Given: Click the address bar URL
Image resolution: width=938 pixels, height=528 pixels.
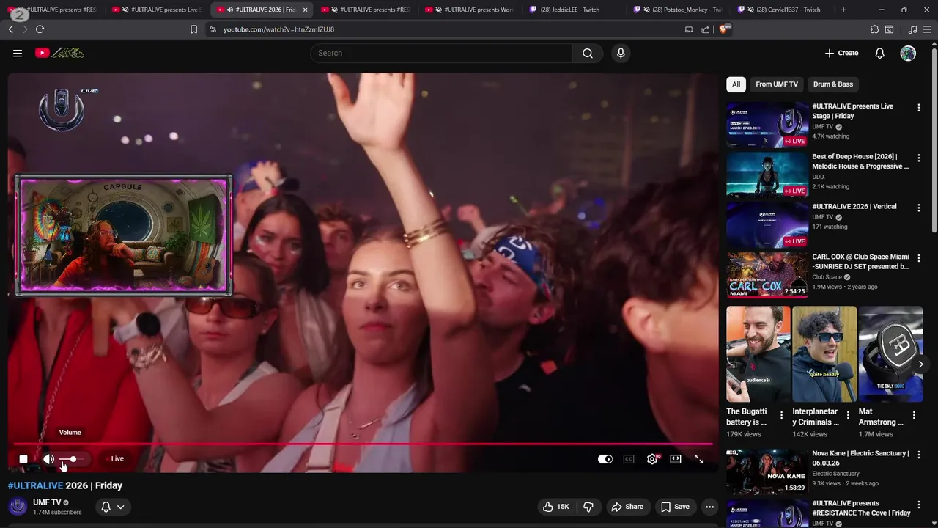Looking at the screenshot, I should 278,29.
